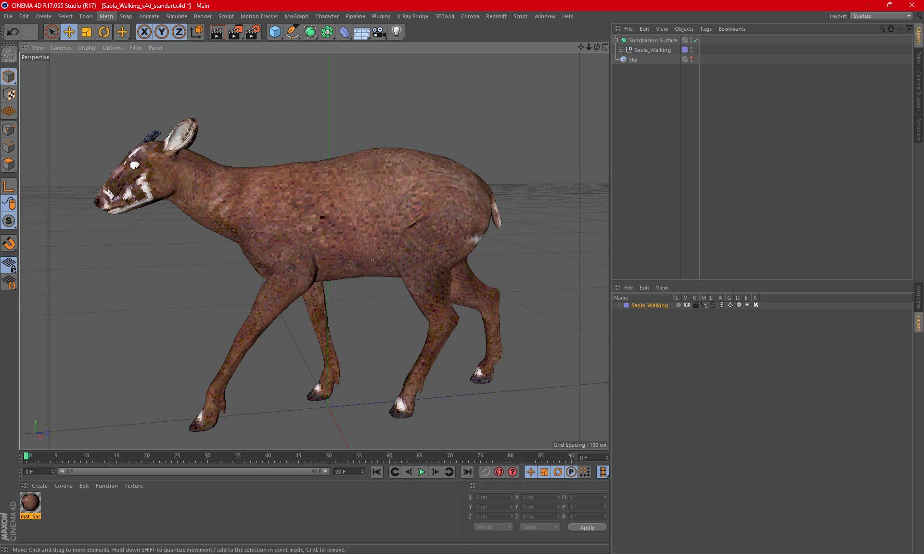Click the Undo arrow icon
The image size is (924, 554).
coord(13,32)
